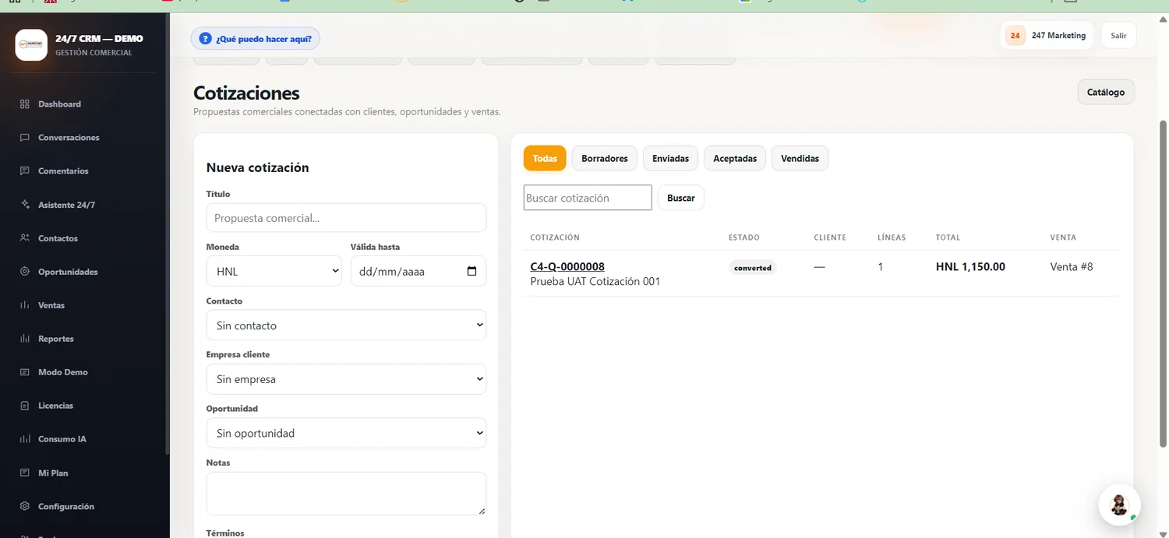The height and width of the screenshot is (538, 1169).
Task: Click the Ventas bar chart icon
Action: [24, 305]
